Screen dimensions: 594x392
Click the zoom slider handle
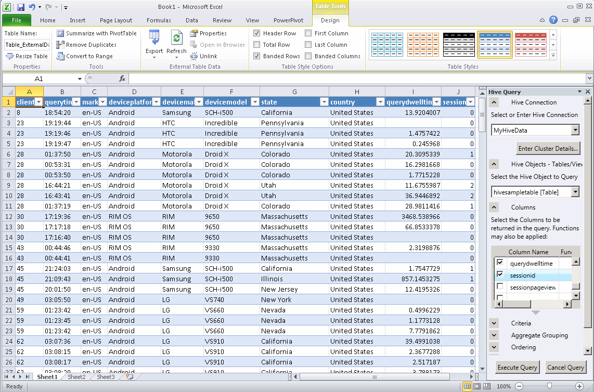(549, 386)
